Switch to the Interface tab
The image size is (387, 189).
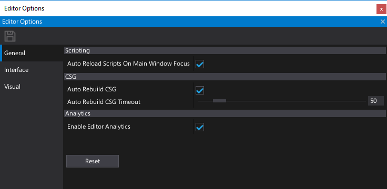32,70
